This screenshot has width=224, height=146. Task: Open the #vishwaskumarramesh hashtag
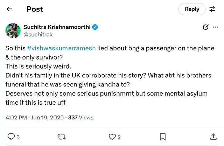[66, 48]
